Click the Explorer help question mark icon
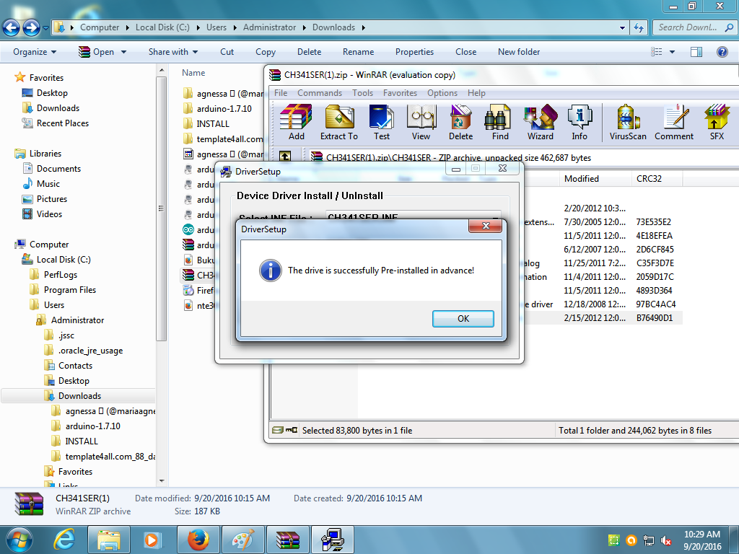This screenshot has height=554, width=739. pos(722,52)
